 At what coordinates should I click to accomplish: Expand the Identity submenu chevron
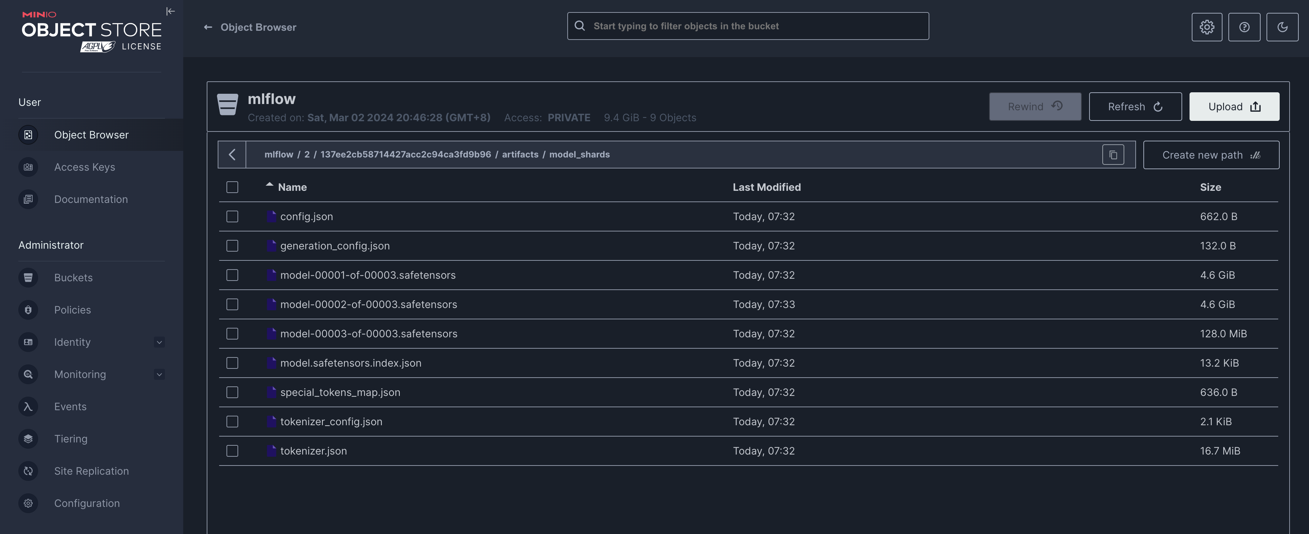pos(159,342)
